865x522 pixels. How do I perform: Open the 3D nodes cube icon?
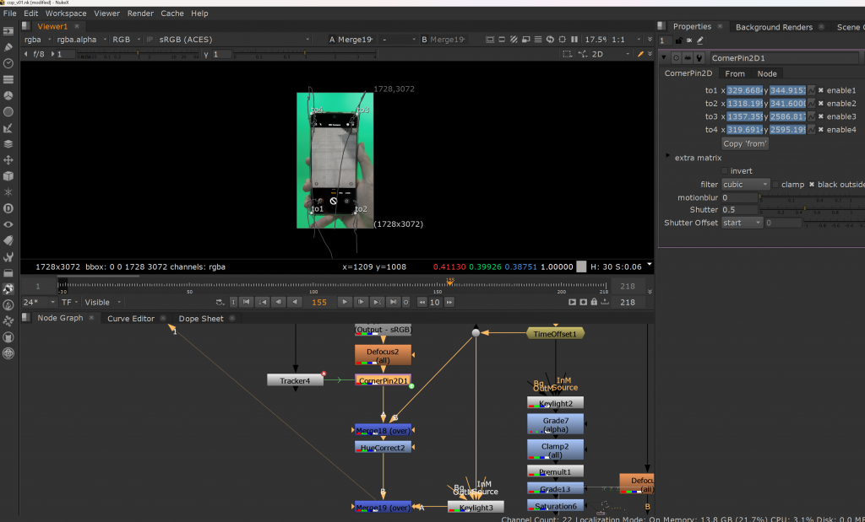[x=8, y=176]
